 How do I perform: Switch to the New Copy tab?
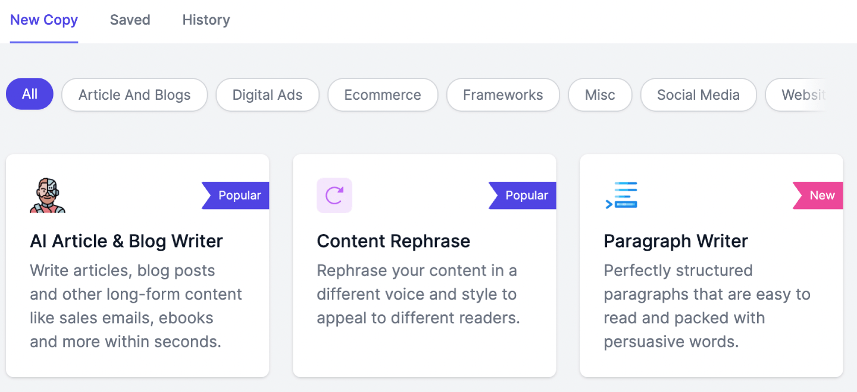pyautogui.click(x=44, y=20)
